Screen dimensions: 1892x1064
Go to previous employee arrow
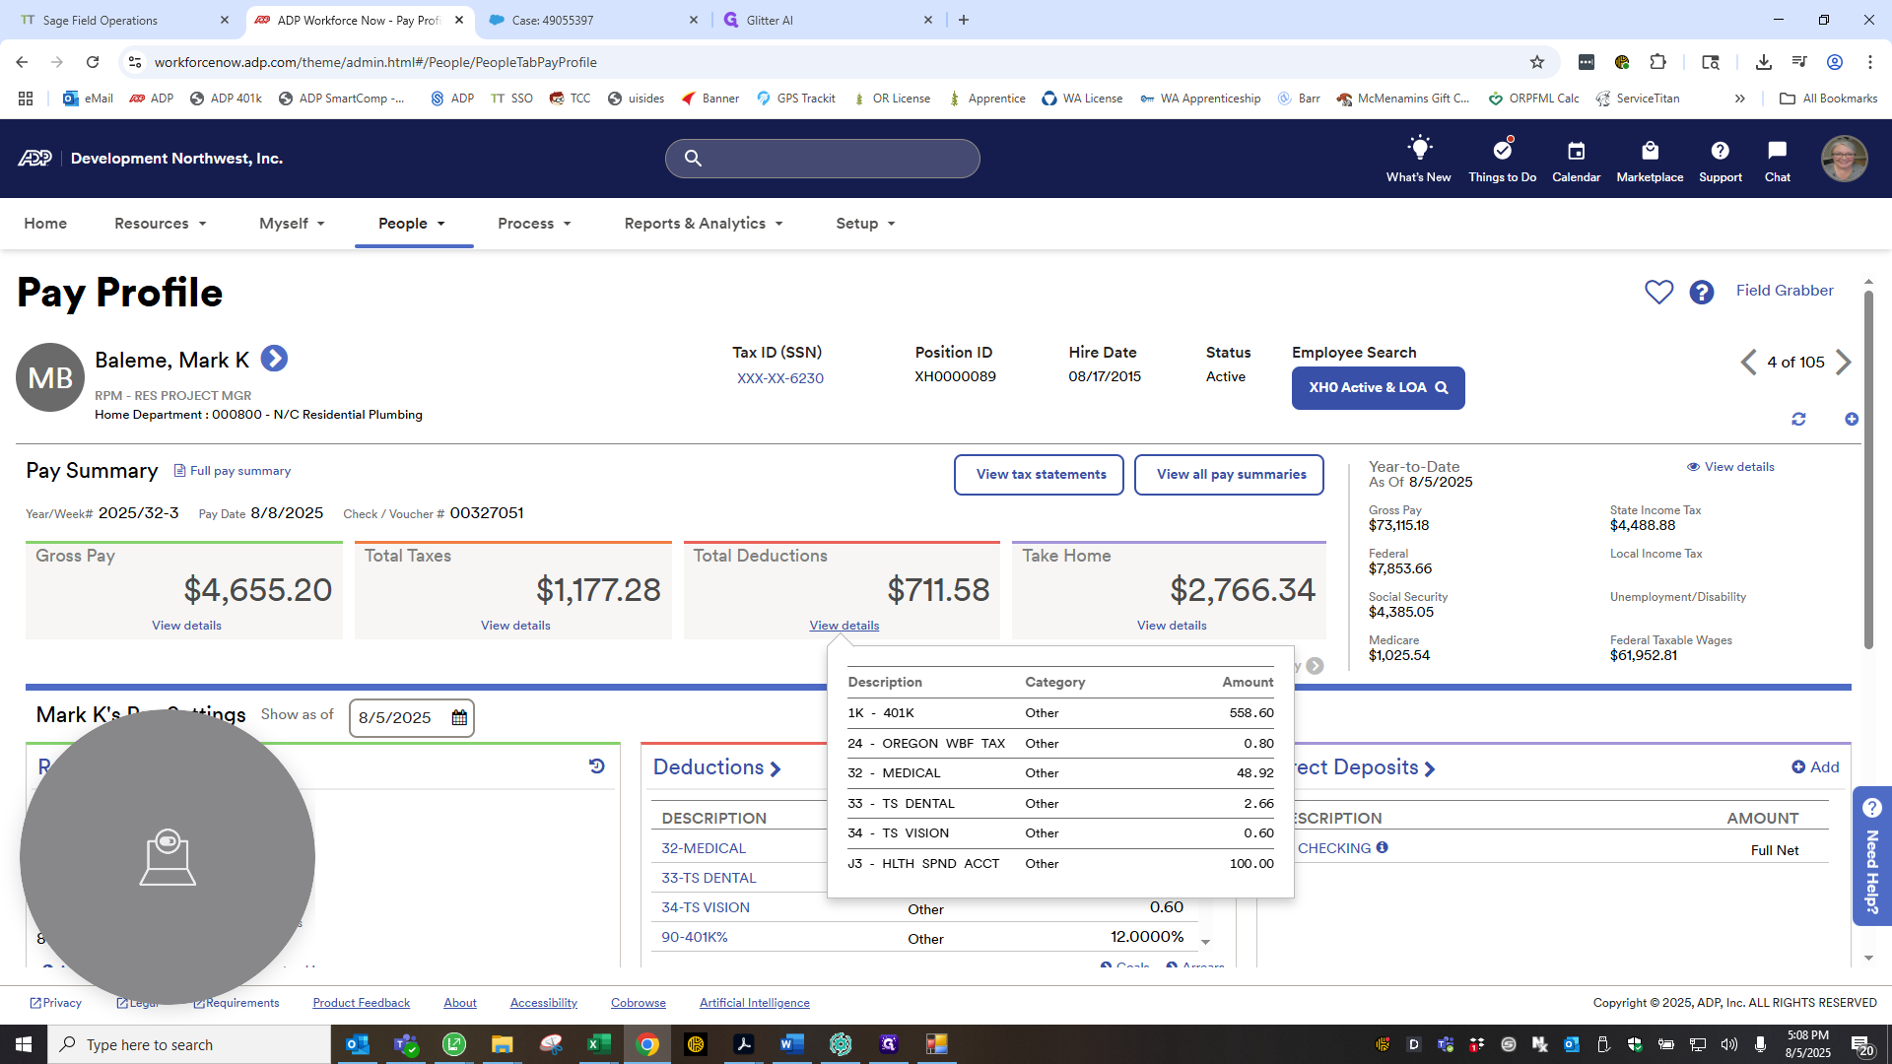(x=1748, y=363)
